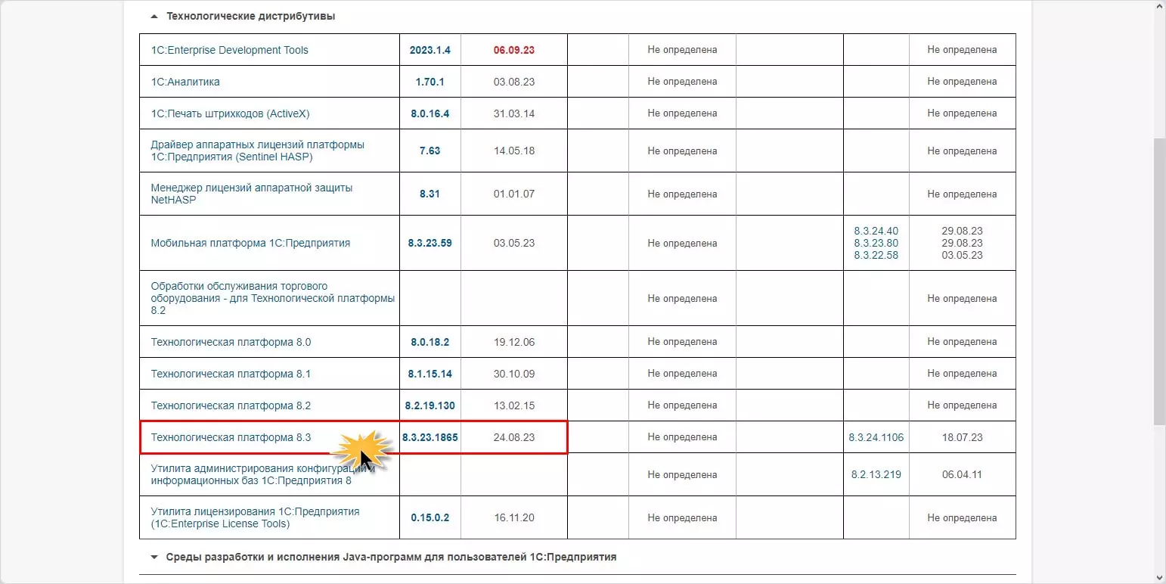
Task: Open mobile platform test version 8.3.23.80
Action: click(876, 243)
